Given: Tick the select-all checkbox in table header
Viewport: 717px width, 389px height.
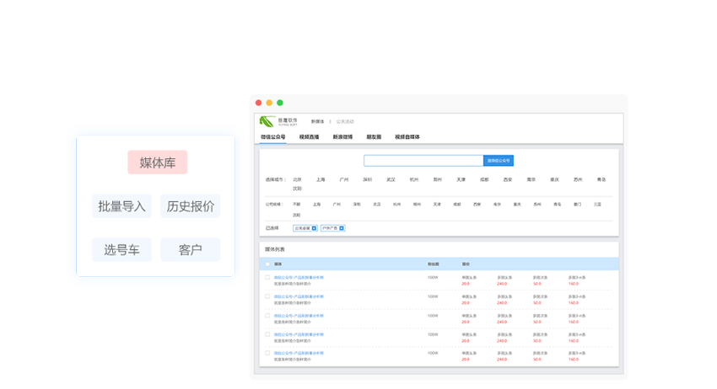Looking at the screenshot, I should [x=267, y=264].
